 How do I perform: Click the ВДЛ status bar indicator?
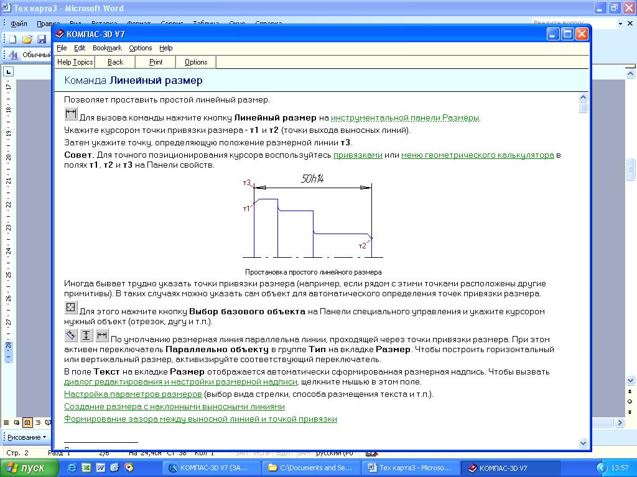click(x=284, y=453)
